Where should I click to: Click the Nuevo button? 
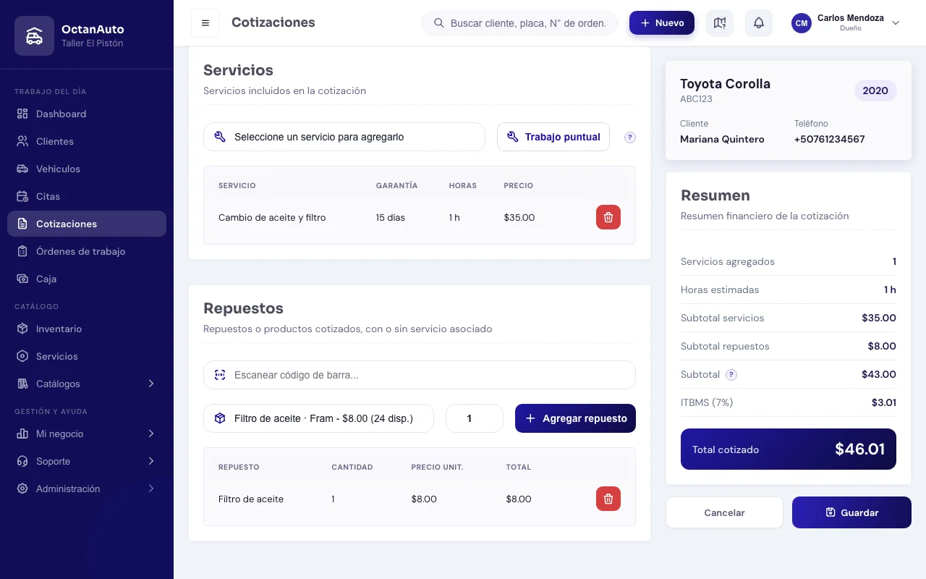point(662,23)
